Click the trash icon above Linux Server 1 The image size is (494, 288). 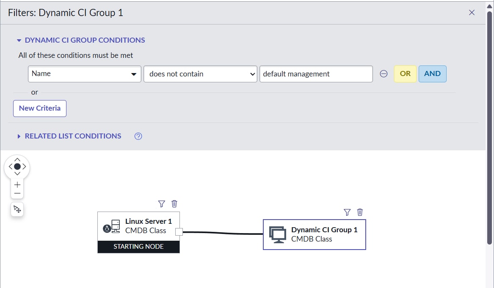(174, 204)
